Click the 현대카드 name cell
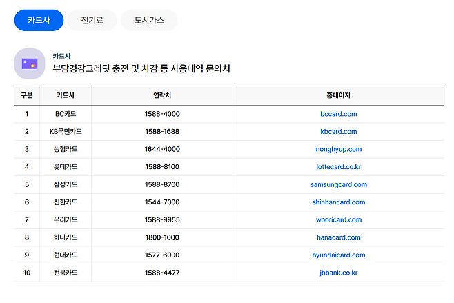This screenshot has width=454, height=303. (x=66, y=255)
